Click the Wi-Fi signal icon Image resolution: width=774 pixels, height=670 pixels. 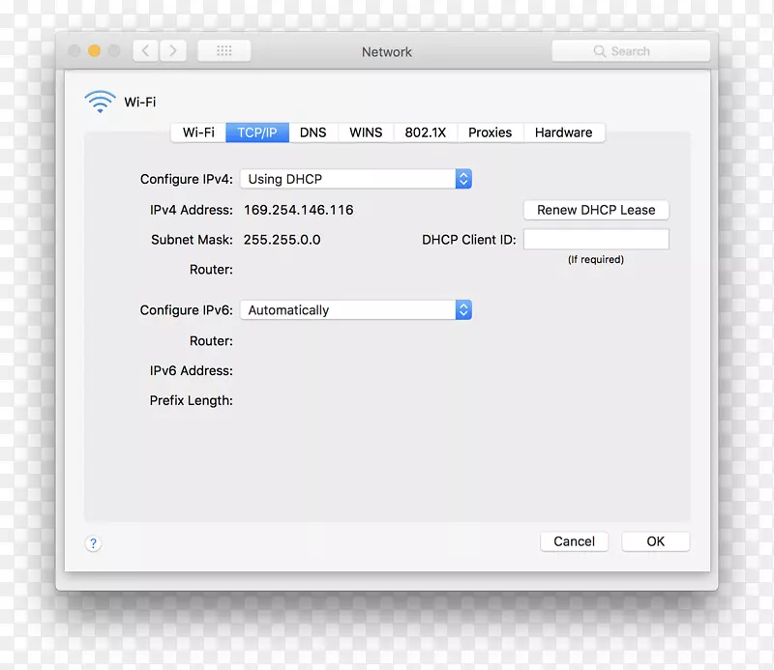pos(100,100)
